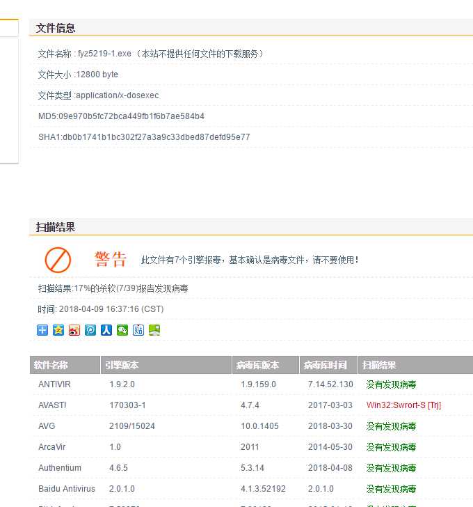Click AVAST engine version 170303-1
Image resolution: width=473 pixels, height=507 pixels.
tap(127, 405)
